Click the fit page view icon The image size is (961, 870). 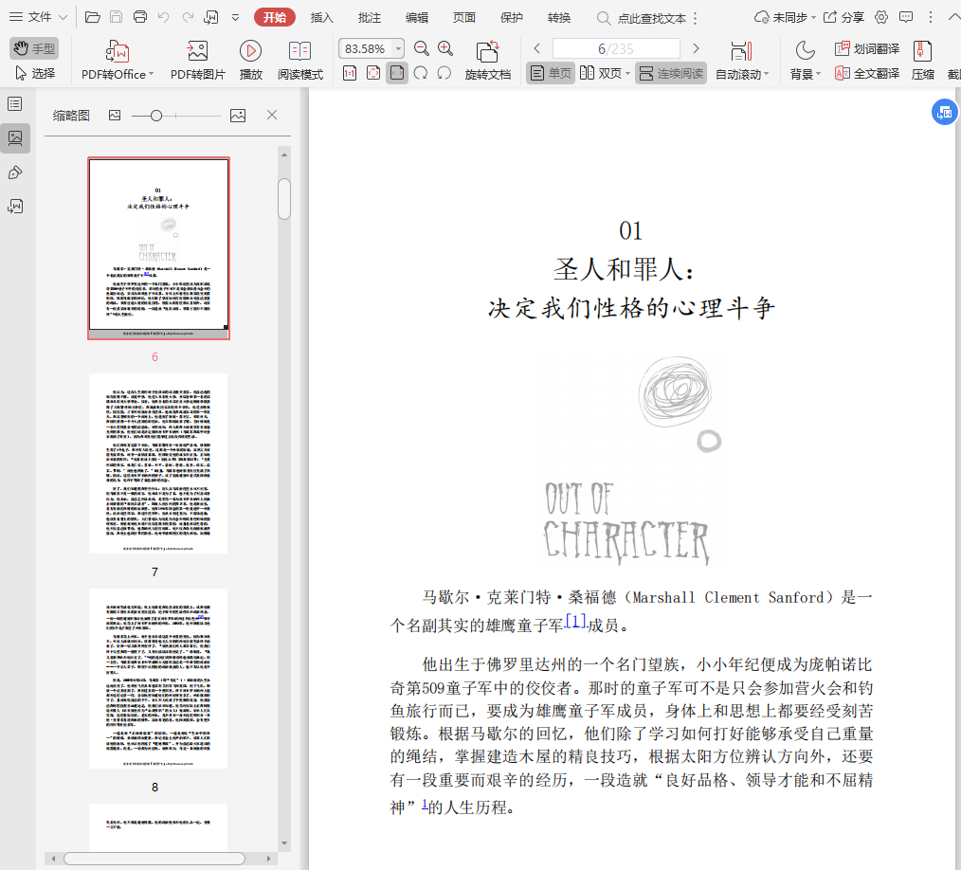(x=373, y=74)
